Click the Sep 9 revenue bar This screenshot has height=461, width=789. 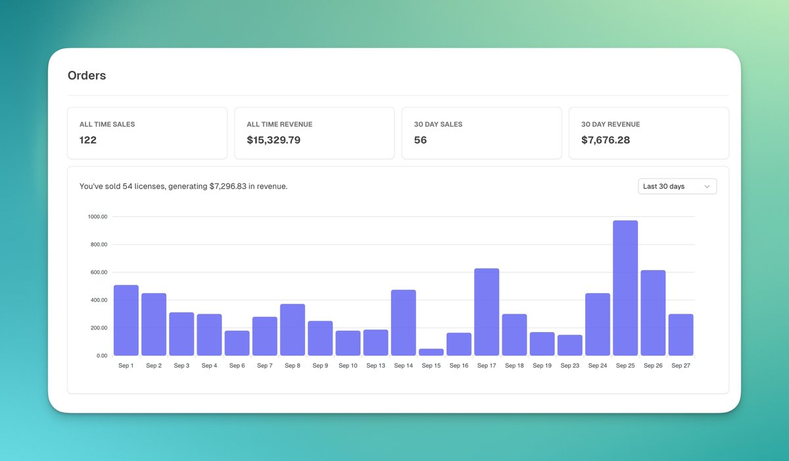tap(320, 338)
